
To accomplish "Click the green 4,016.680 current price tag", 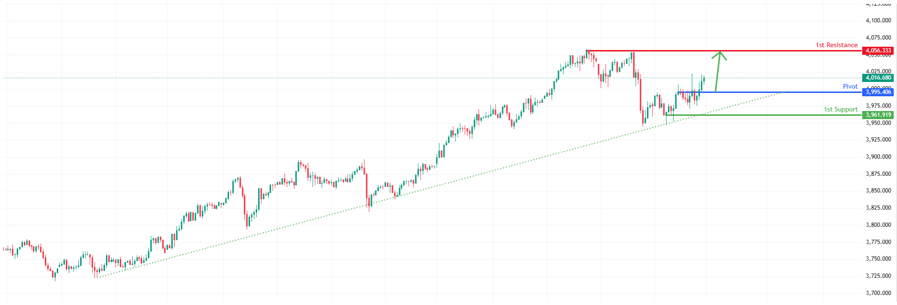I will pos(878,78).
